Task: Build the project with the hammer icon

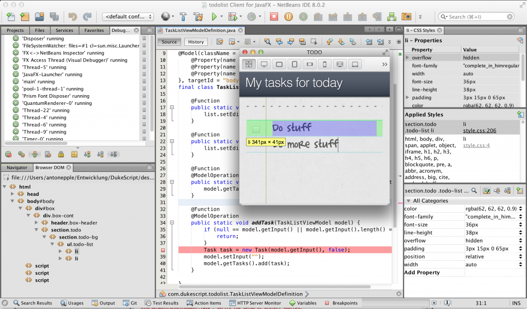Action: 183,16
